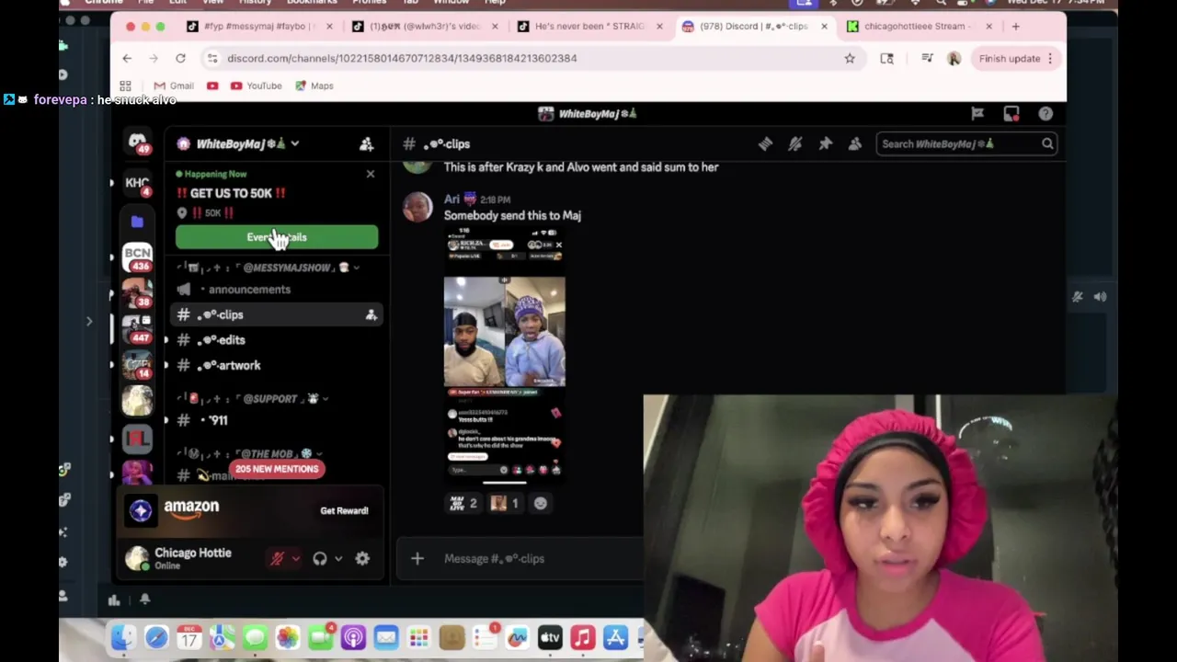Open Podcasts app in the dock
This screenshot has width=1177, height=662.
(353, 637)
